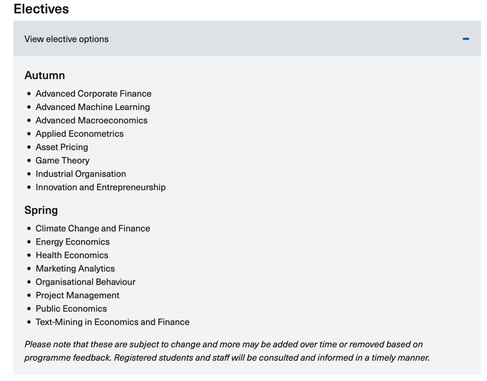Screen dimensions: 487x381
Task: Click the Spring section heading
Action: coord(41,210)
